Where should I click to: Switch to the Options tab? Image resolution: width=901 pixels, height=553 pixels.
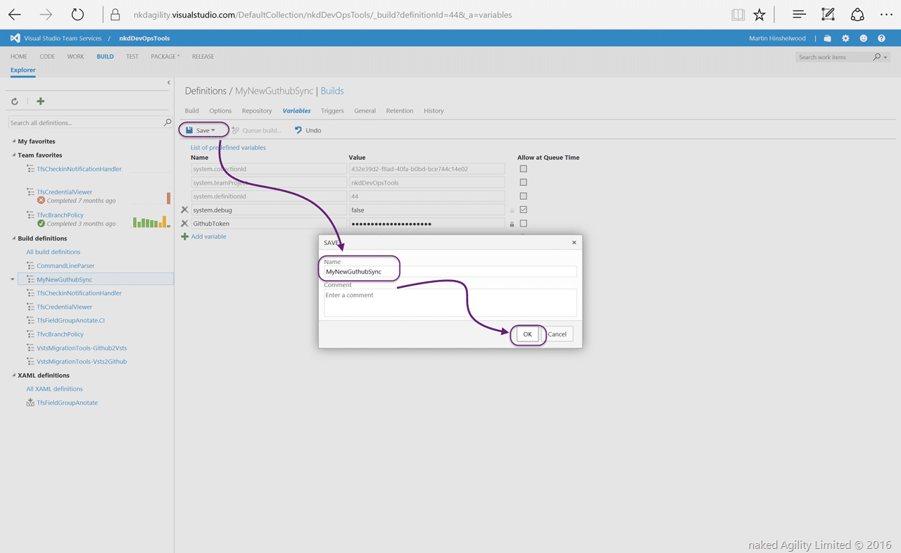220,110
